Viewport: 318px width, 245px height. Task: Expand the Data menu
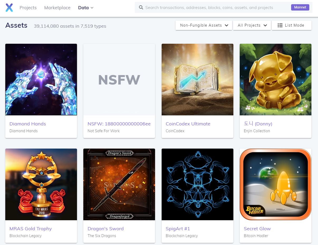[x=86, y=8]
